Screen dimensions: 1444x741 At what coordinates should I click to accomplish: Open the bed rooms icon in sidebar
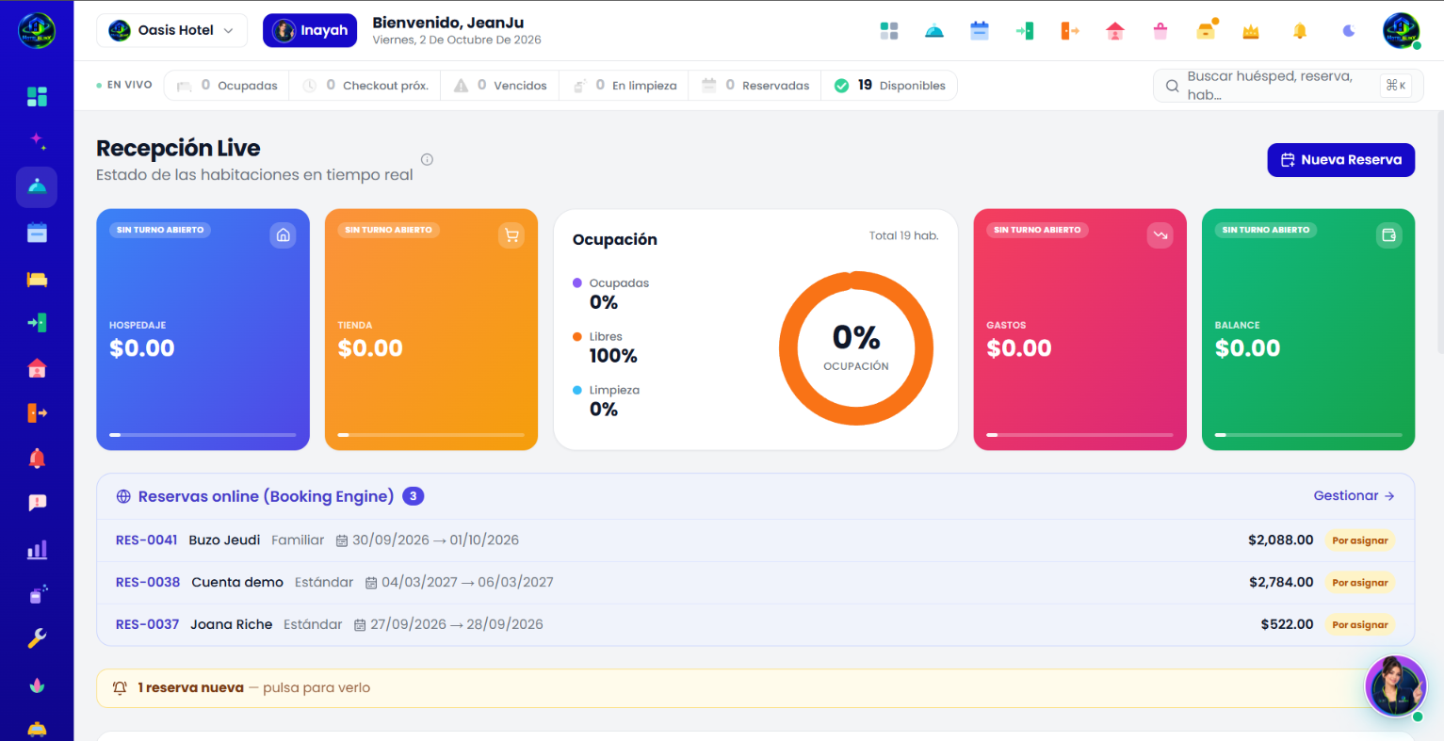click(37, 279)
